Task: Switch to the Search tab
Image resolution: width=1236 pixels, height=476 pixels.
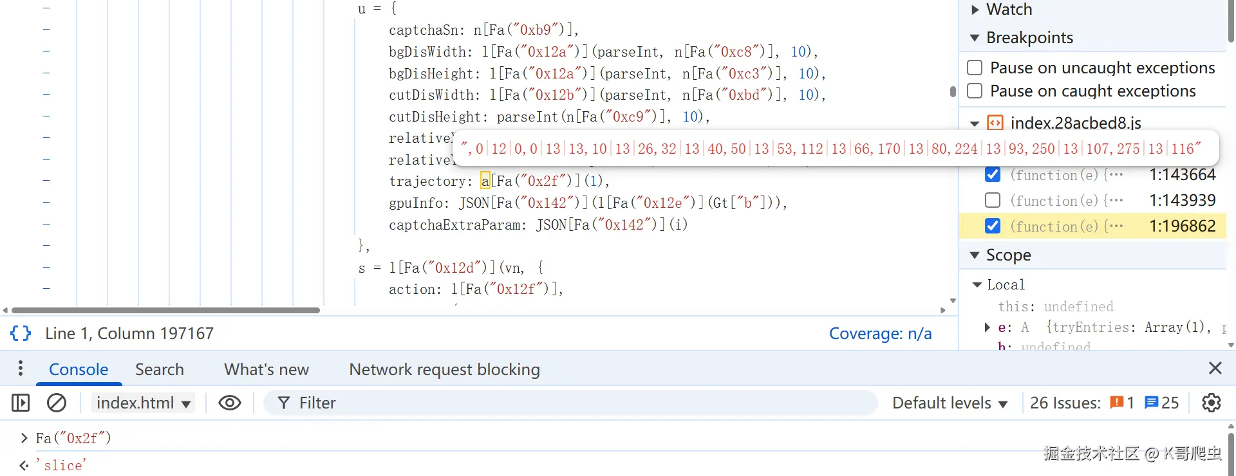Action: click(x=160, y=369)
